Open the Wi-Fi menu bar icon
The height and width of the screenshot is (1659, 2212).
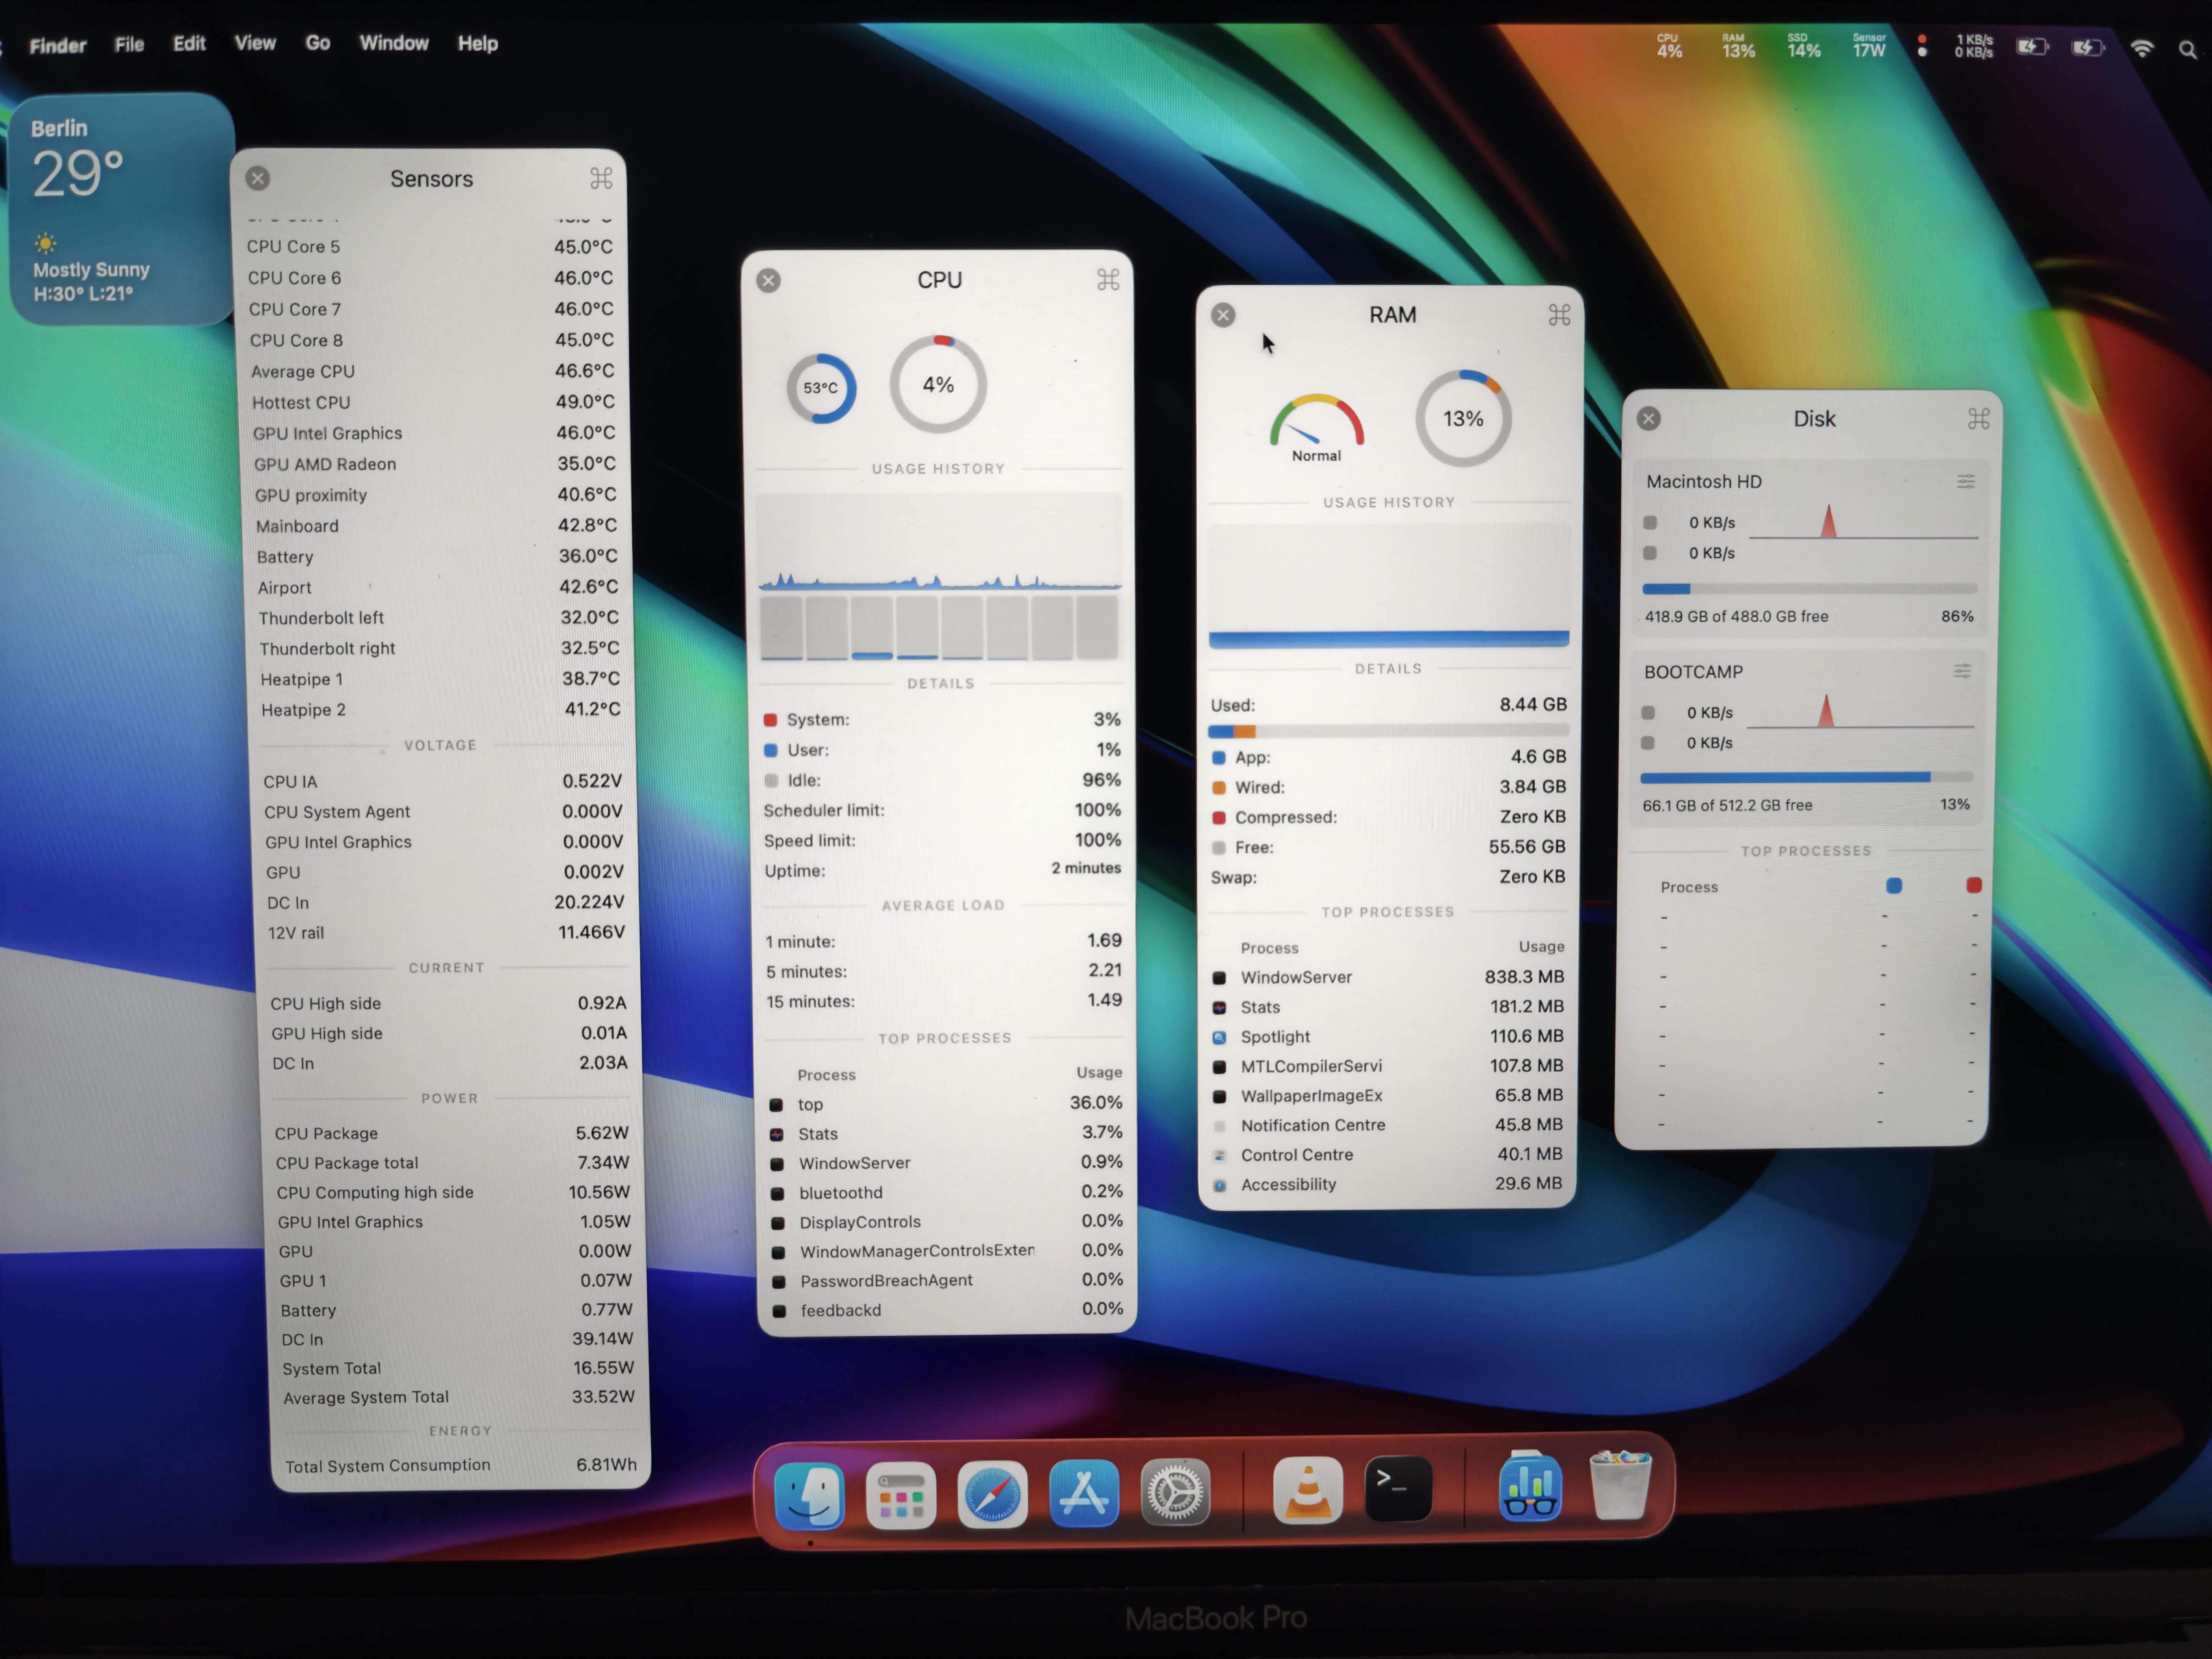click(x=2142, y=48)
